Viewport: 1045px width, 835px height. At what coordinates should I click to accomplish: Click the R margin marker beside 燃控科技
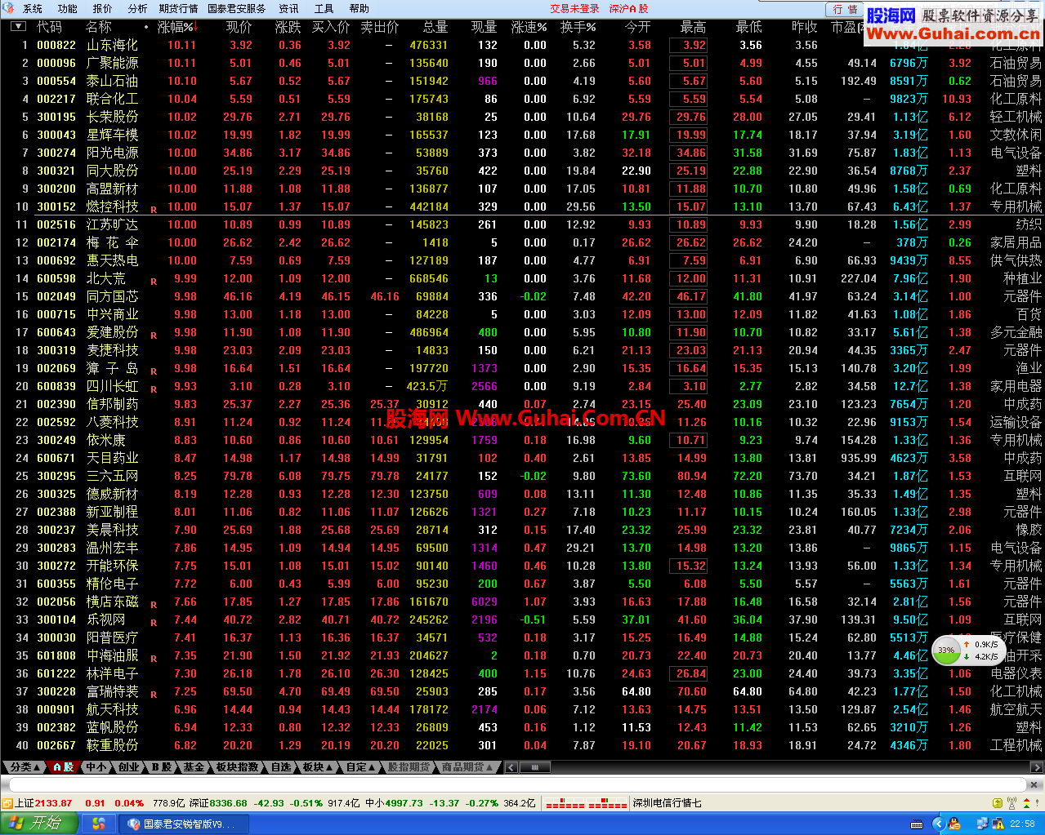[x=153, y=210]
